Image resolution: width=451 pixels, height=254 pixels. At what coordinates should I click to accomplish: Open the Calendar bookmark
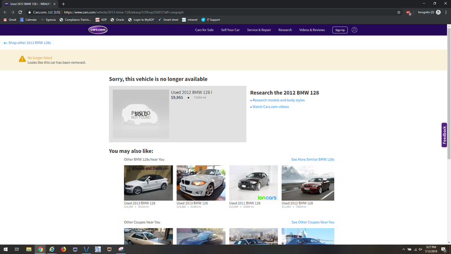(x=28, y=20)
